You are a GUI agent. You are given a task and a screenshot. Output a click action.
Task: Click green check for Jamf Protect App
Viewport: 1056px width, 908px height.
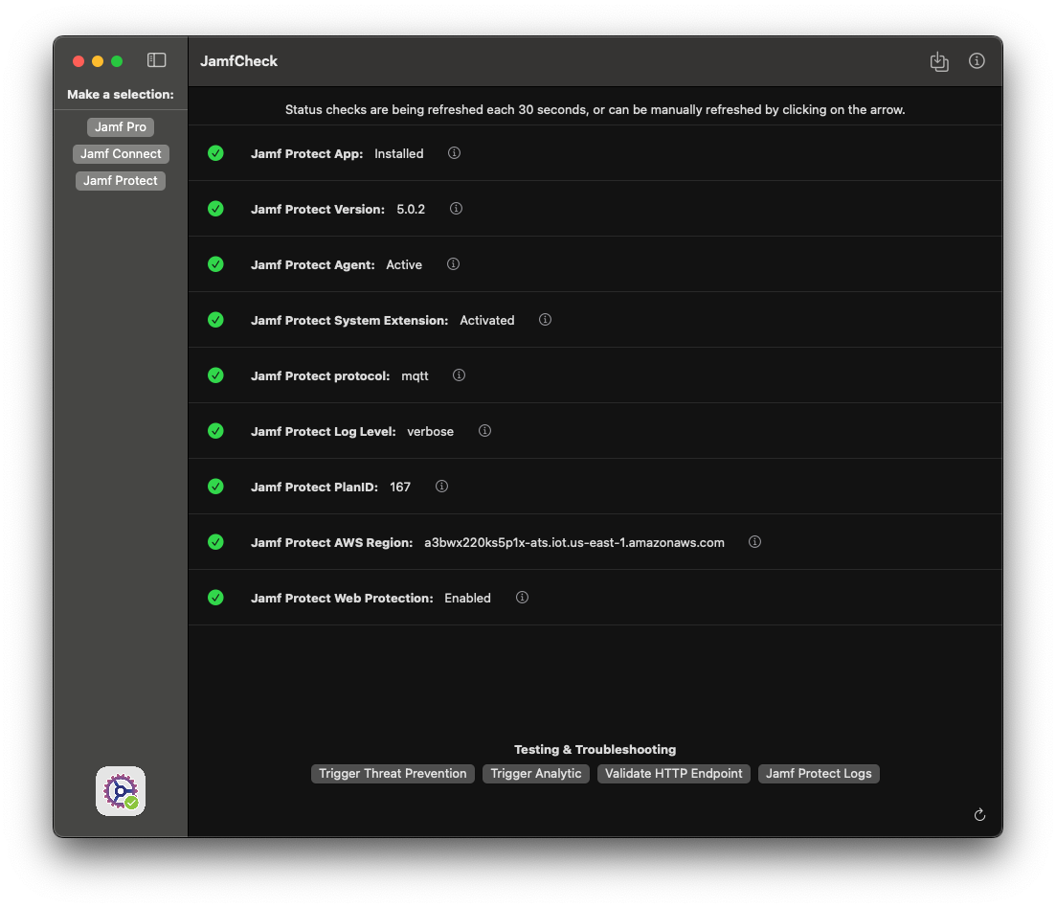point(215,153)
